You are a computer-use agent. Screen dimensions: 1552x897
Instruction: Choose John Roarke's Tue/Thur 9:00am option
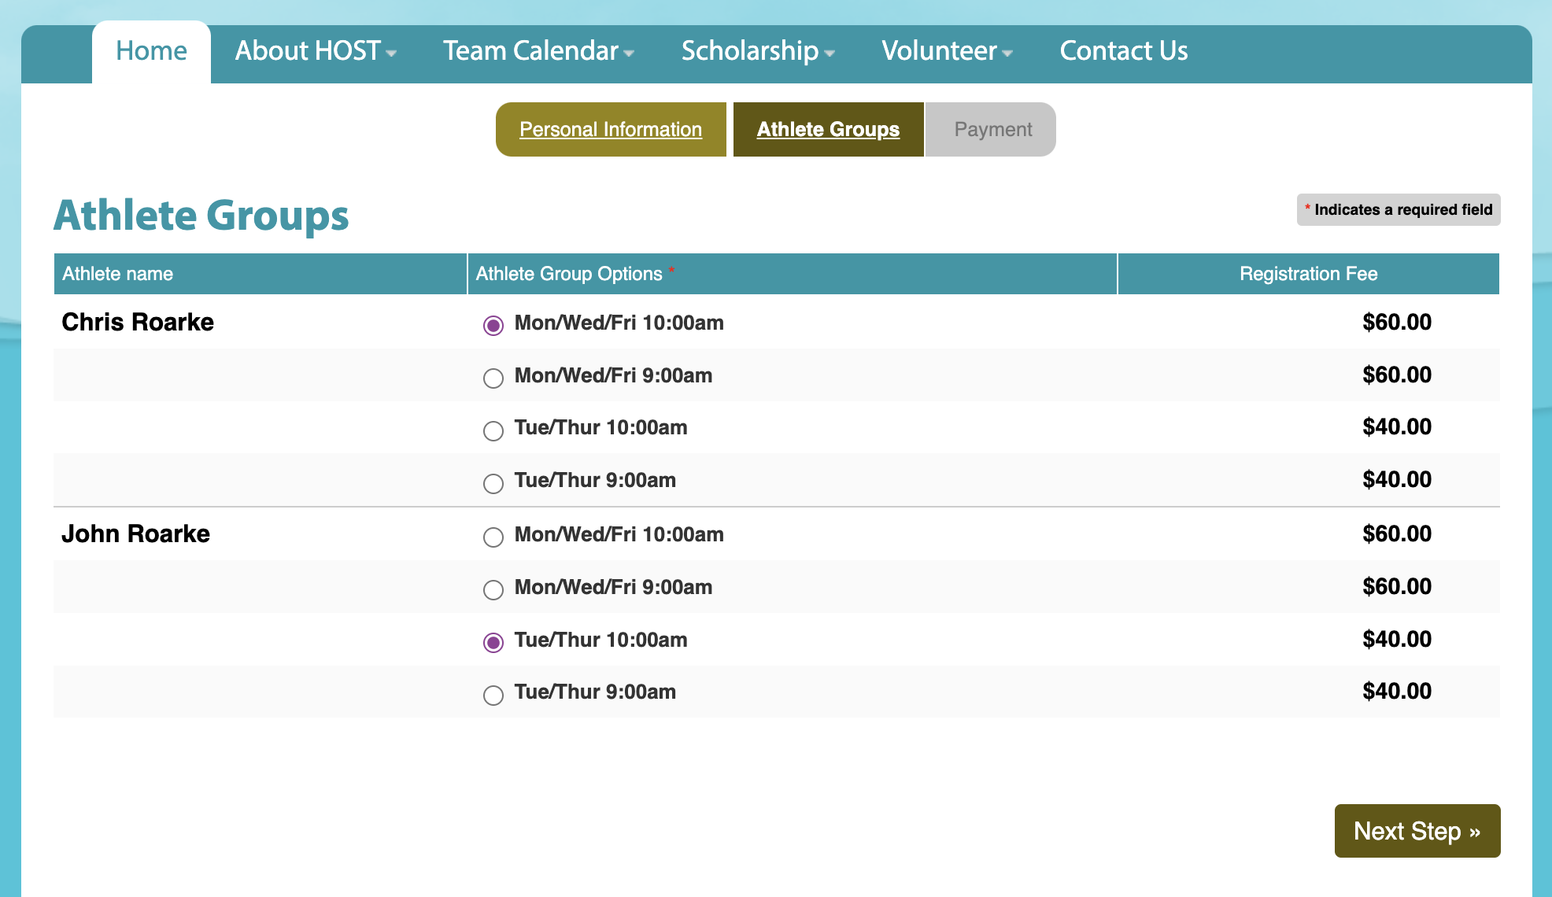coord(493,696)
